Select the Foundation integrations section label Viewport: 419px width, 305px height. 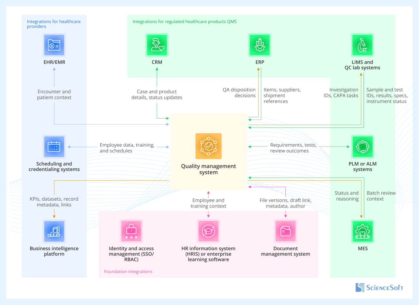point(128,272)
